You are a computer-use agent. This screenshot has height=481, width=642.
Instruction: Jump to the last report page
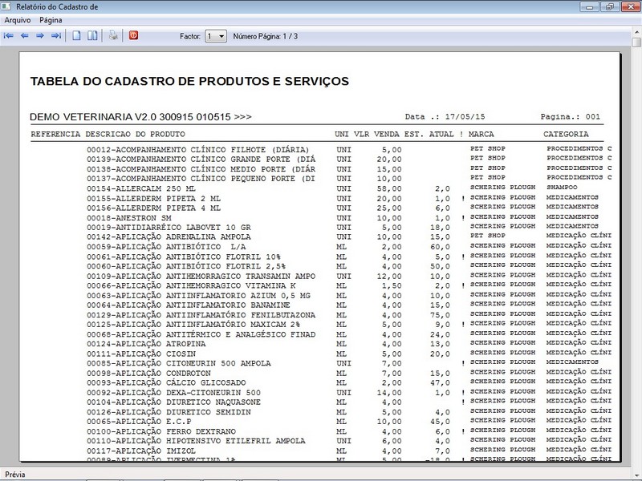point(56,36)
